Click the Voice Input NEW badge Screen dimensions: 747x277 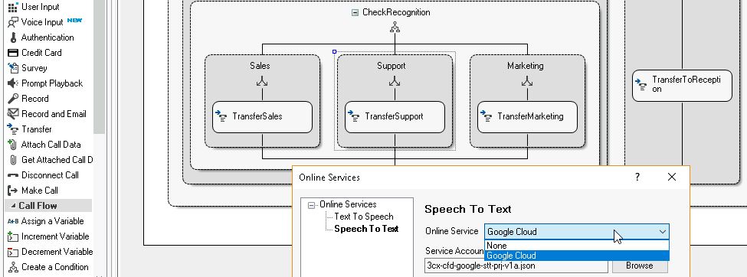(x=75, y=21)
